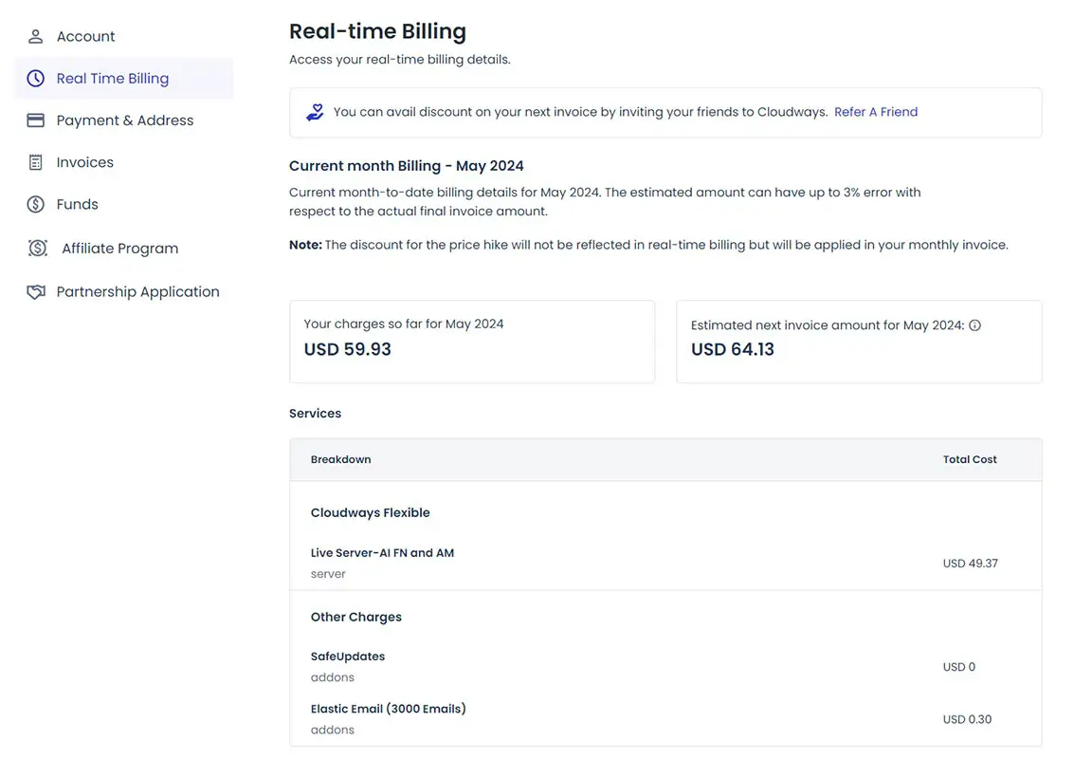1074x759 pixels.
Task: Click the Affiliate Program dollar icon
Action: pos(38,249)
